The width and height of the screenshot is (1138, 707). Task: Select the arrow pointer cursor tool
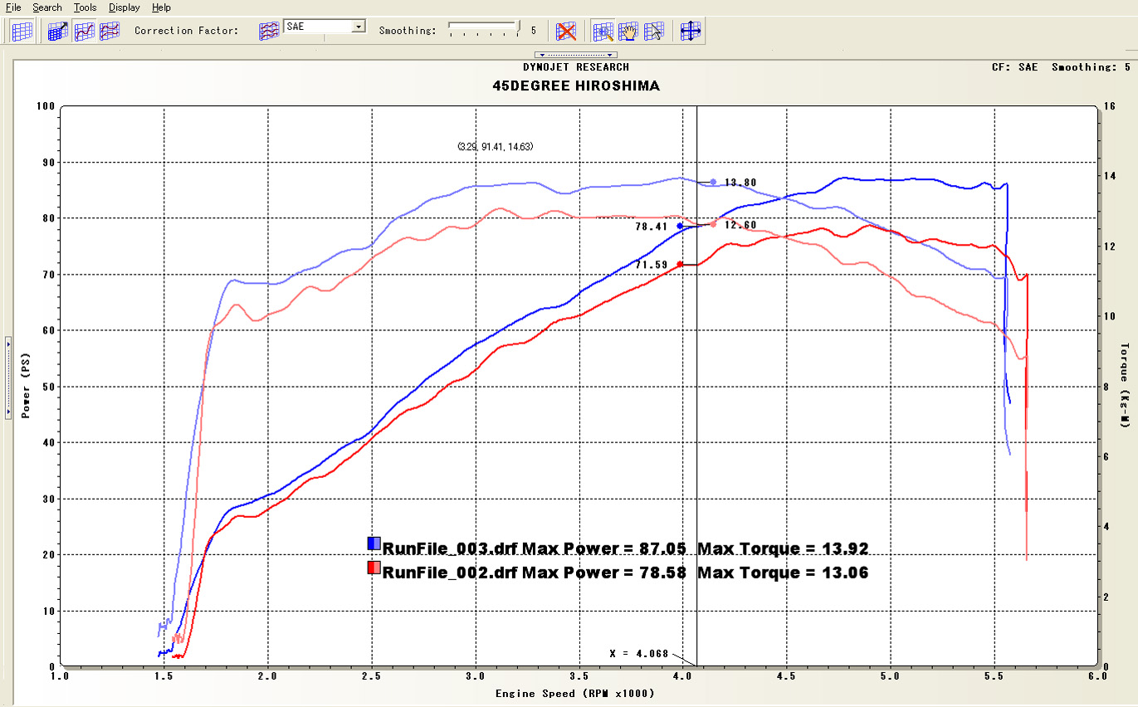655,32
